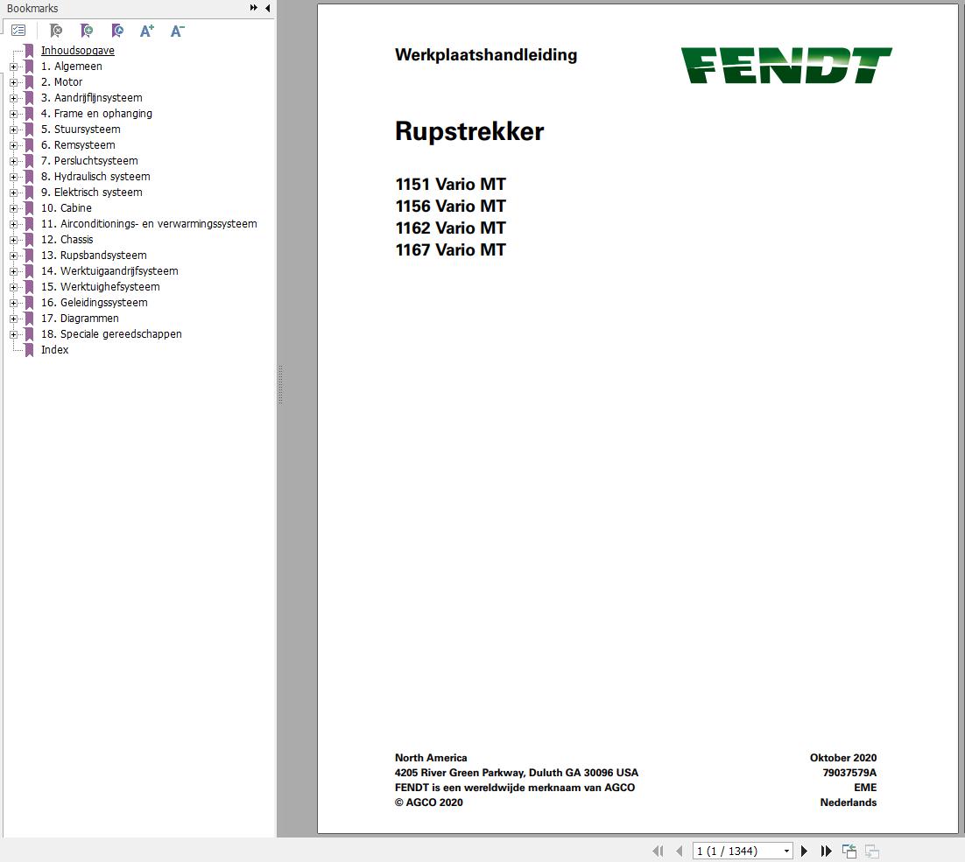Select bookmark 11. Airconditionings- en verwarmingssysteem
This screenshot has width=965, height=862.
[x=149, y=224]
